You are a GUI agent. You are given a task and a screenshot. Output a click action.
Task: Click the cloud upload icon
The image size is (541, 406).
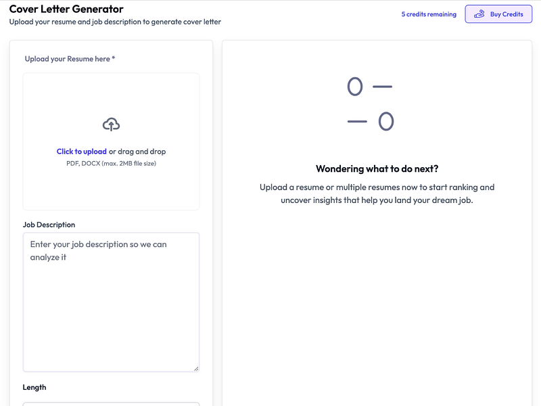pyautogui.click(x=111, y=124)
